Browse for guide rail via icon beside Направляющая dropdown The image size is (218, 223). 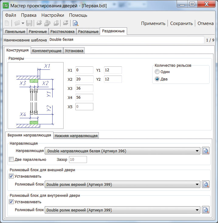(x=206, y=151)
